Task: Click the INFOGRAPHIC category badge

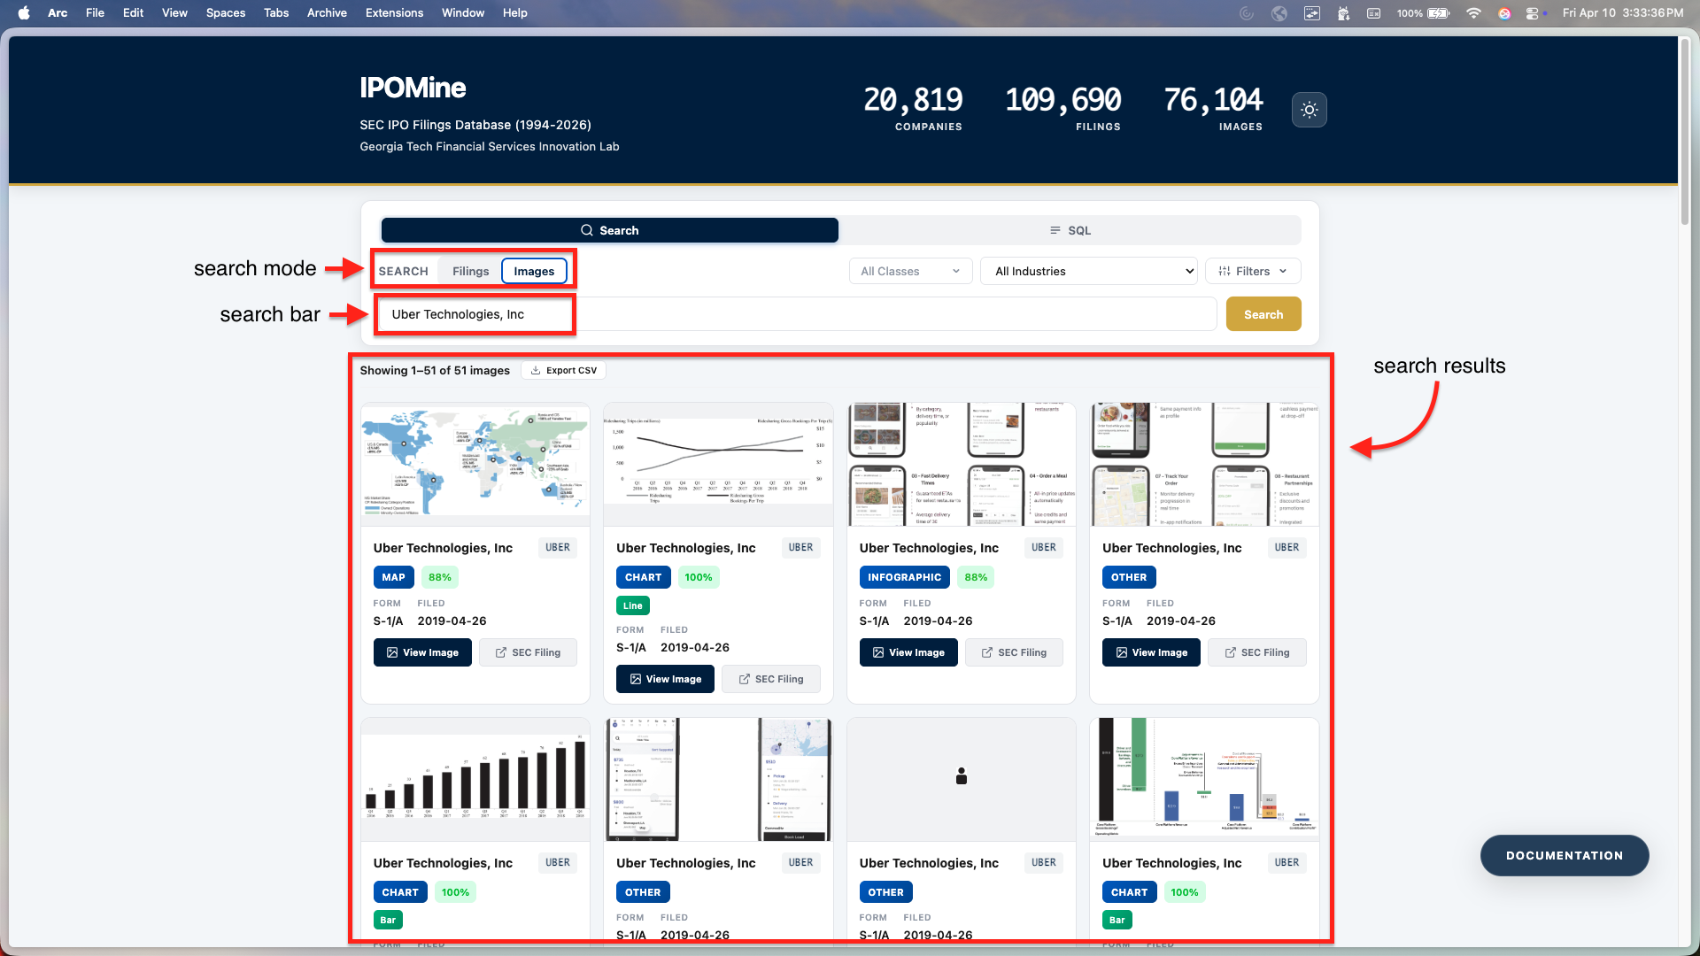Action: (904, 577)
